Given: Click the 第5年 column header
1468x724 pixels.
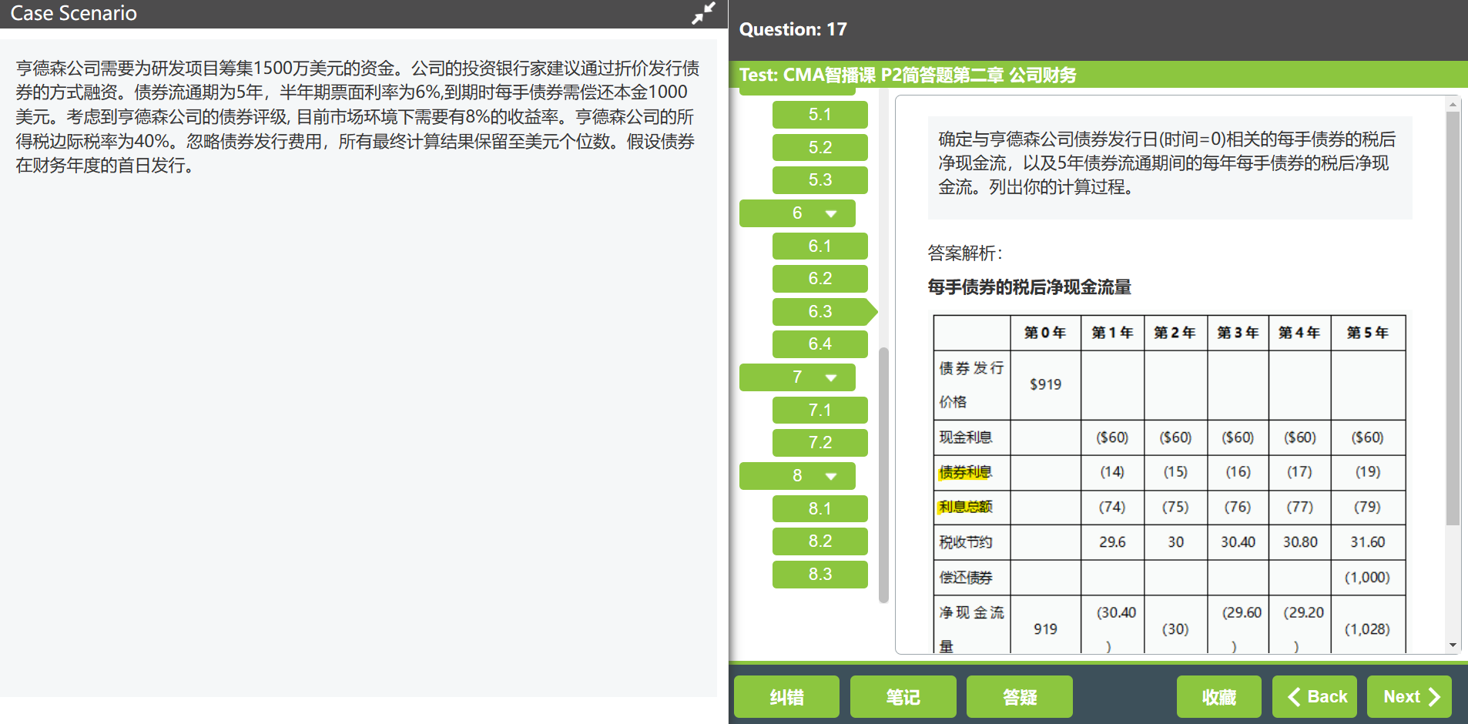Looking at the screenshot, I should [1368, 333].
